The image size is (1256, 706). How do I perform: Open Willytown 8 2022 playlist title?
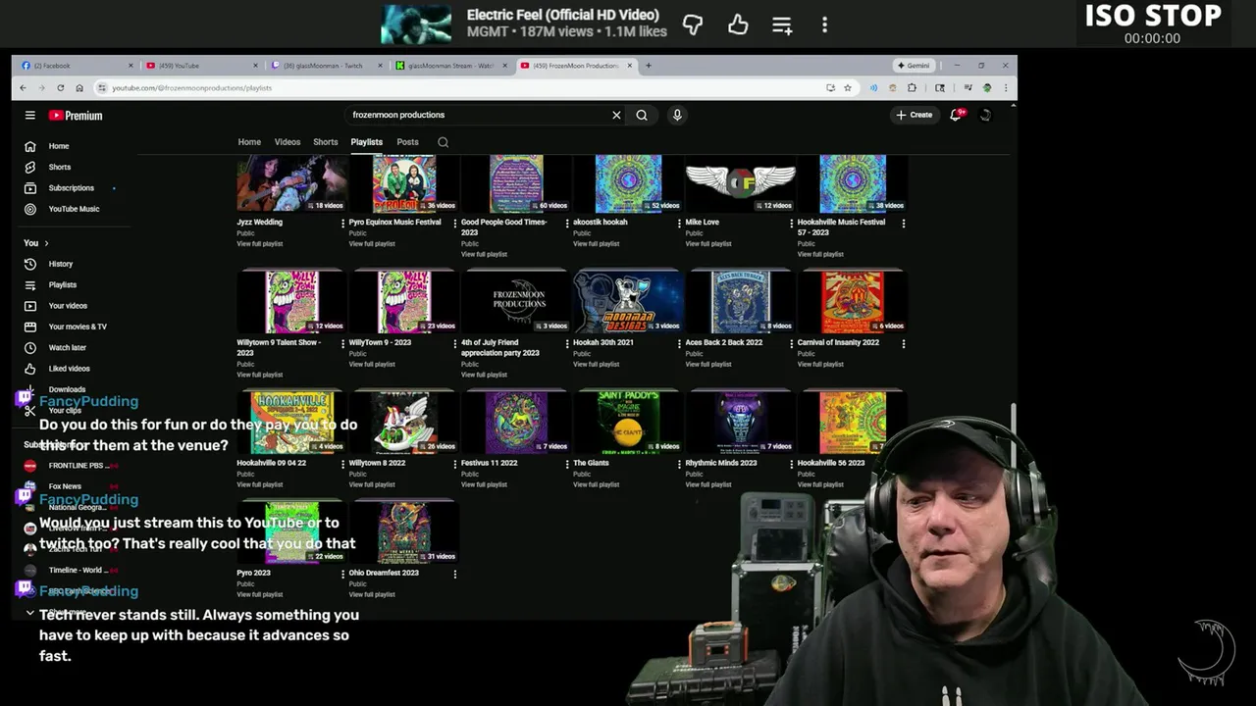point(380,463)
